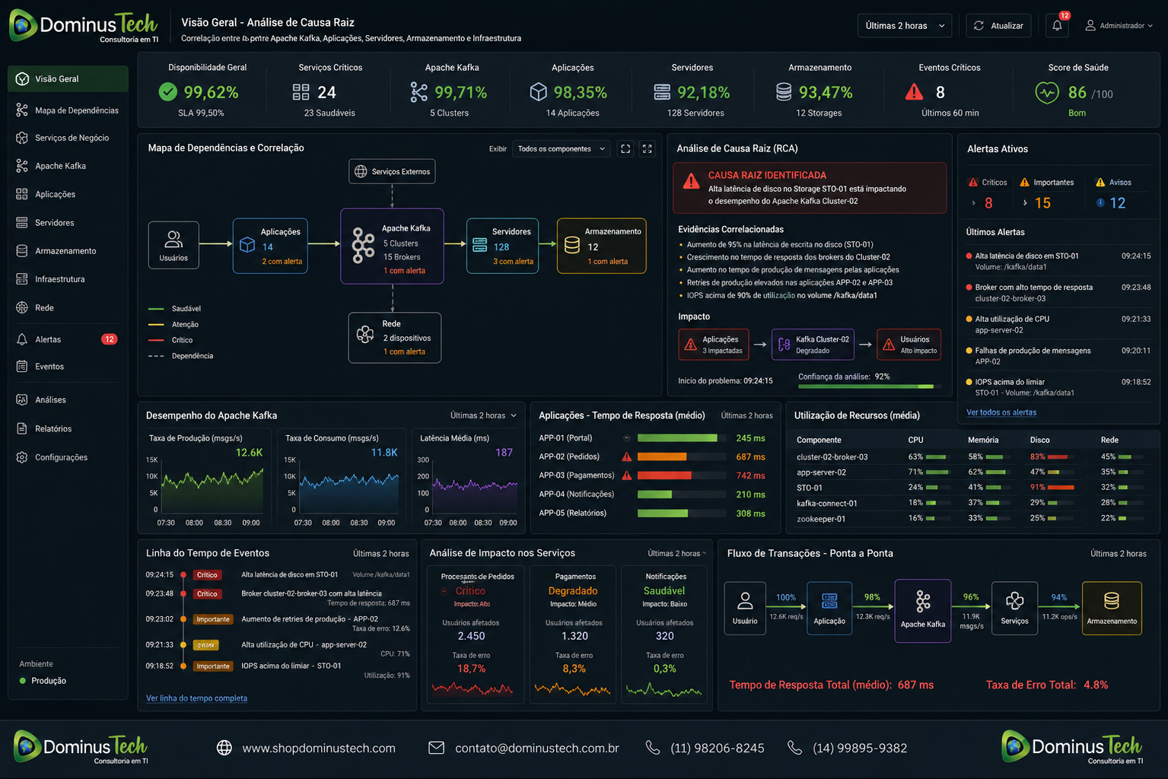
Task: Select the Usuários node in dependency map
Action: coord(173,245)
